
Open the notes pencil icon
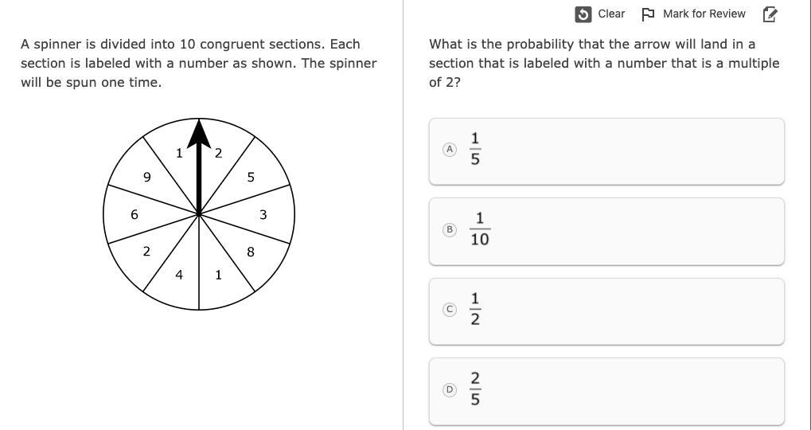tap(770, 14)
